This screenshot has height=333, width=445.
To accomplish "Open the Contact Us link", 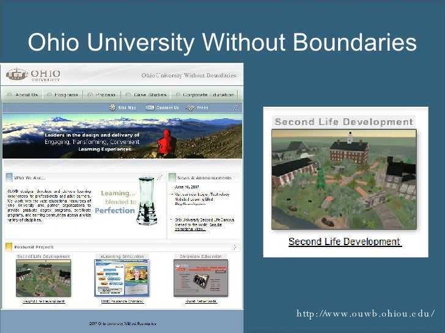I will pos(167,107).
